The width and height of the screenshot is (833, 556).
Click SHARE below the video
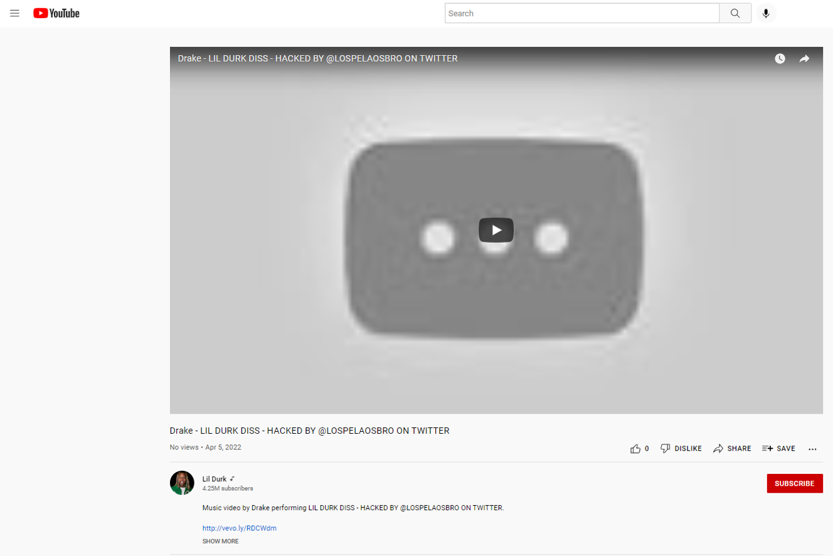732,449
